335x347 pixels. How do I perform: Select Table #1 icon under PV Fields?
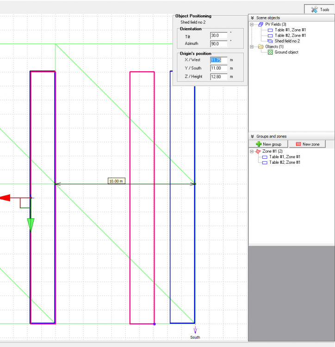pos(270,30)
